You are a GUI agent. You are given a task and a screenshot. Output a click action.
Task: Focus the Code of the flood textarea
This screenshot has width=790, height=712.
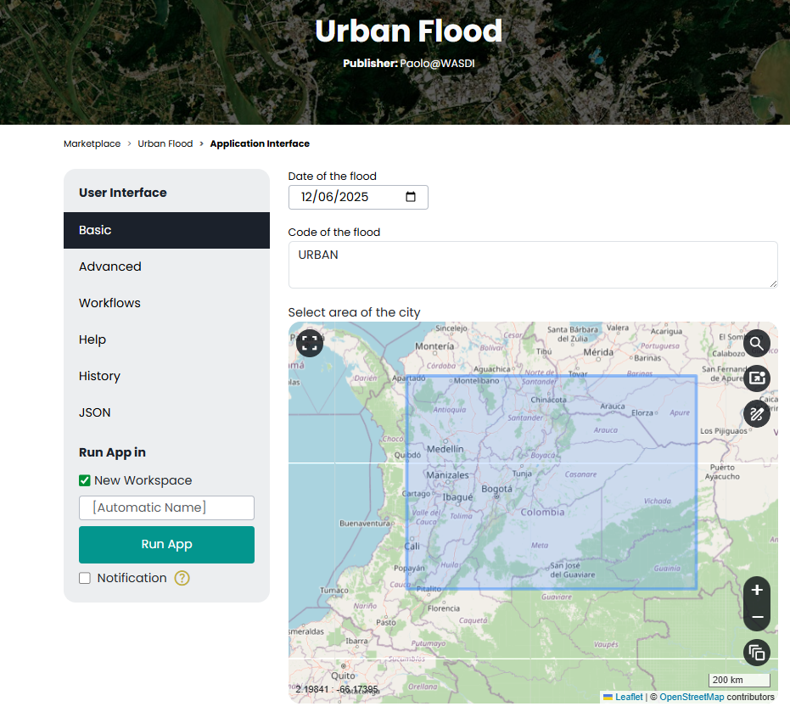(x=533, y=265)
